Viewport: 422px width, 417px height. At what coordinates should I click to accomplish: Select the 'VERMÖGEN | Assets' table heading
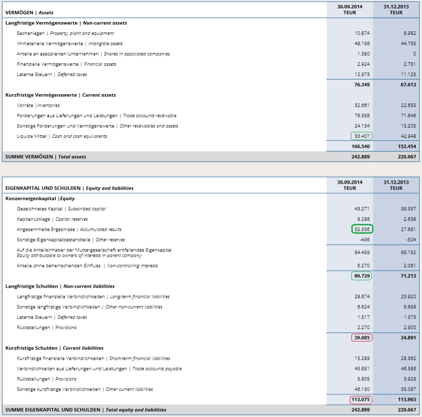click(29, 13)
